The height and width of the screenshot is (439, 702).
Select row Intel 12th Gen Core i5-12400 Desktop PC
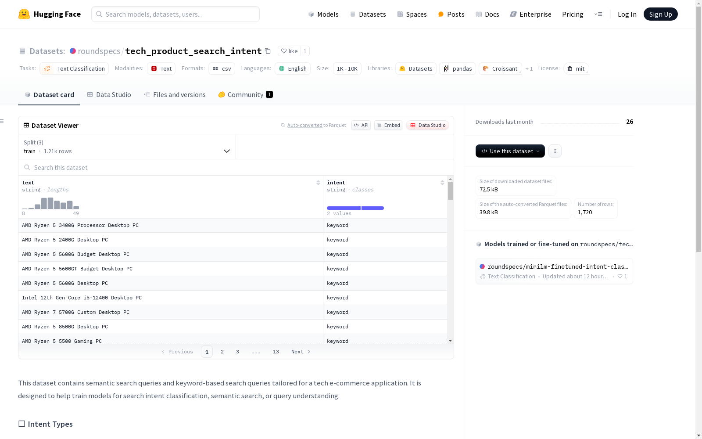coord(233,298)
